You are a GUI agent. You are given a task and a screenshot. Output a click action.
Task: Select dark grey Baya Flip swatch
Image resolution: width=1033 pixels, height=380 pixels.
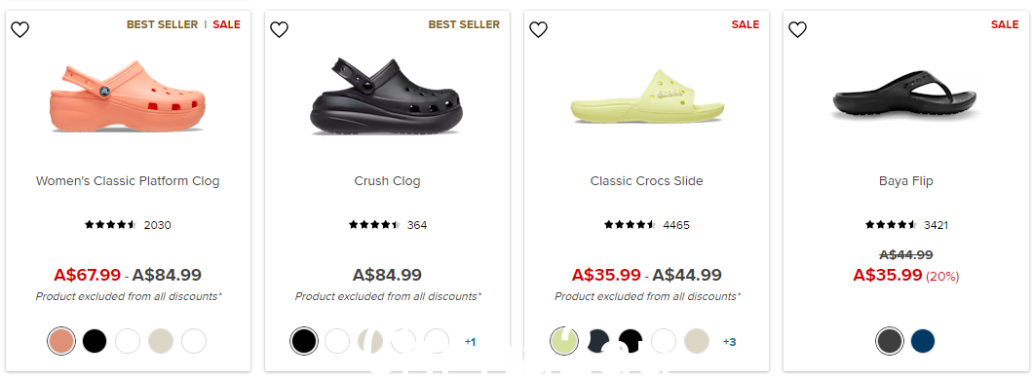(x=890, y=341)
